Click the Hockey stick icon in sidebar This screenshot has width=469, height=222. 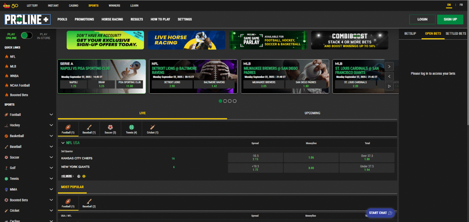point(6,125)
